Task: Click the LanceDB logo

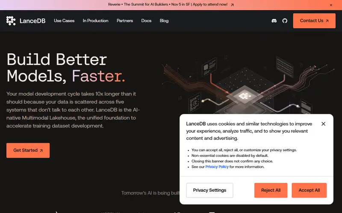Action: click(x=26, y=20)
